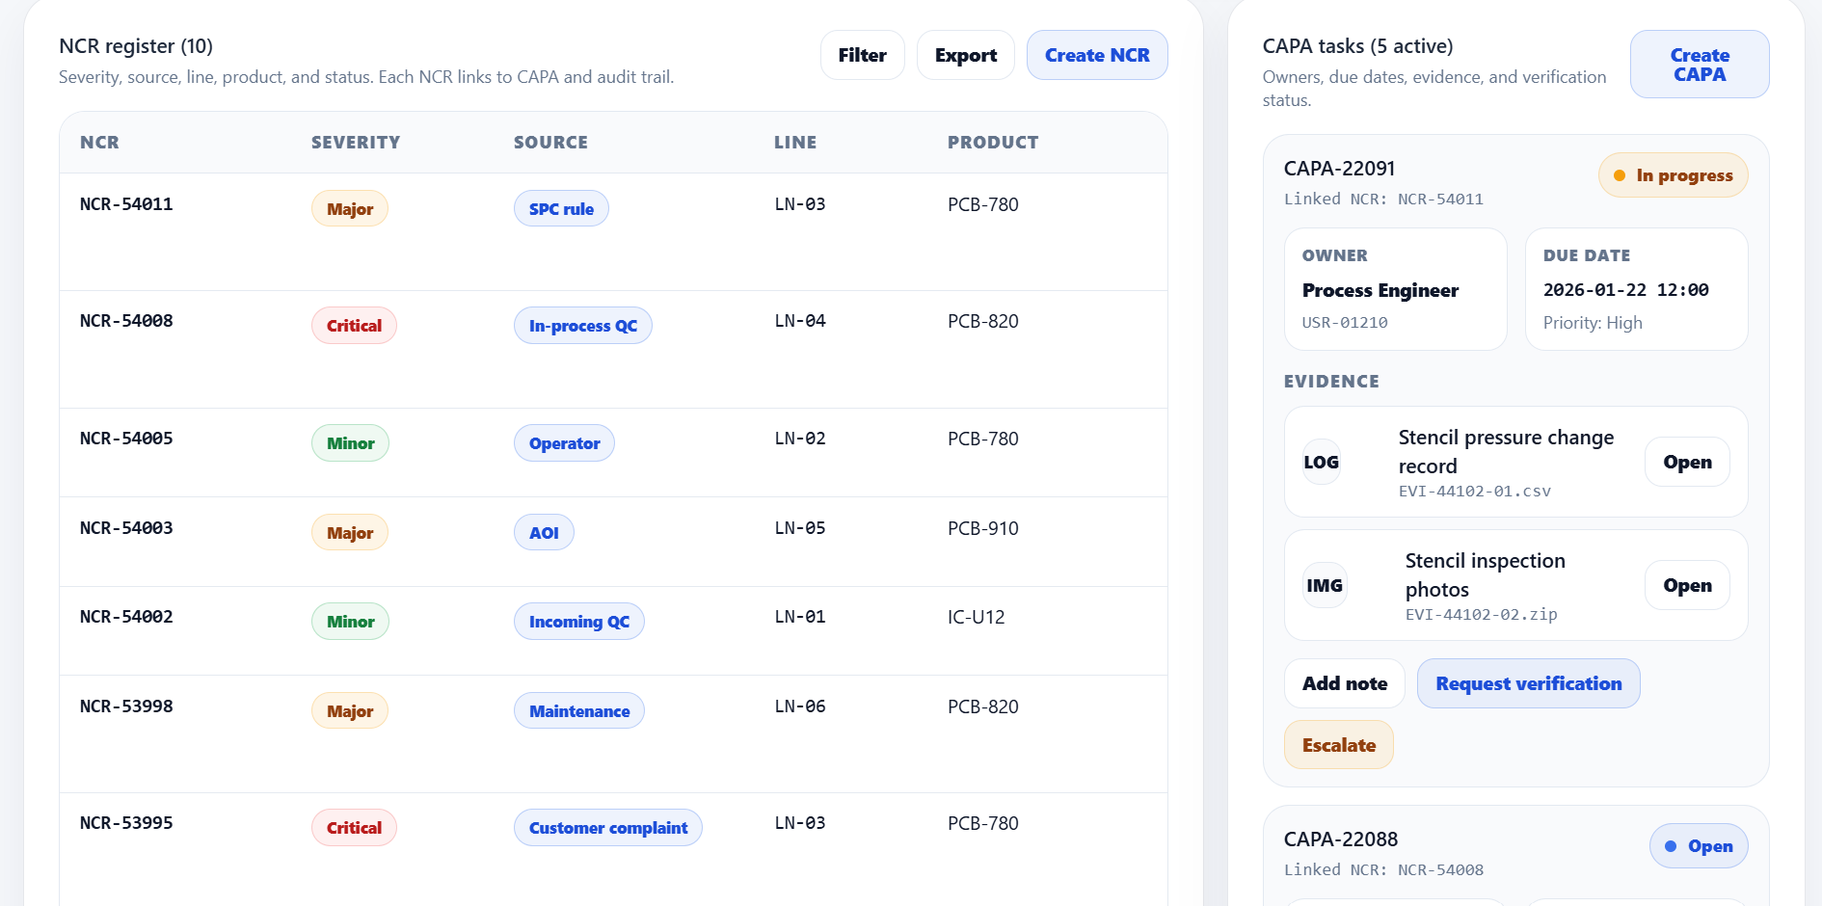1822x906 pixels.
Task: Click the Open status badge on CAPA-22088
Action: pyautogui.click(x=1698, y=846)
